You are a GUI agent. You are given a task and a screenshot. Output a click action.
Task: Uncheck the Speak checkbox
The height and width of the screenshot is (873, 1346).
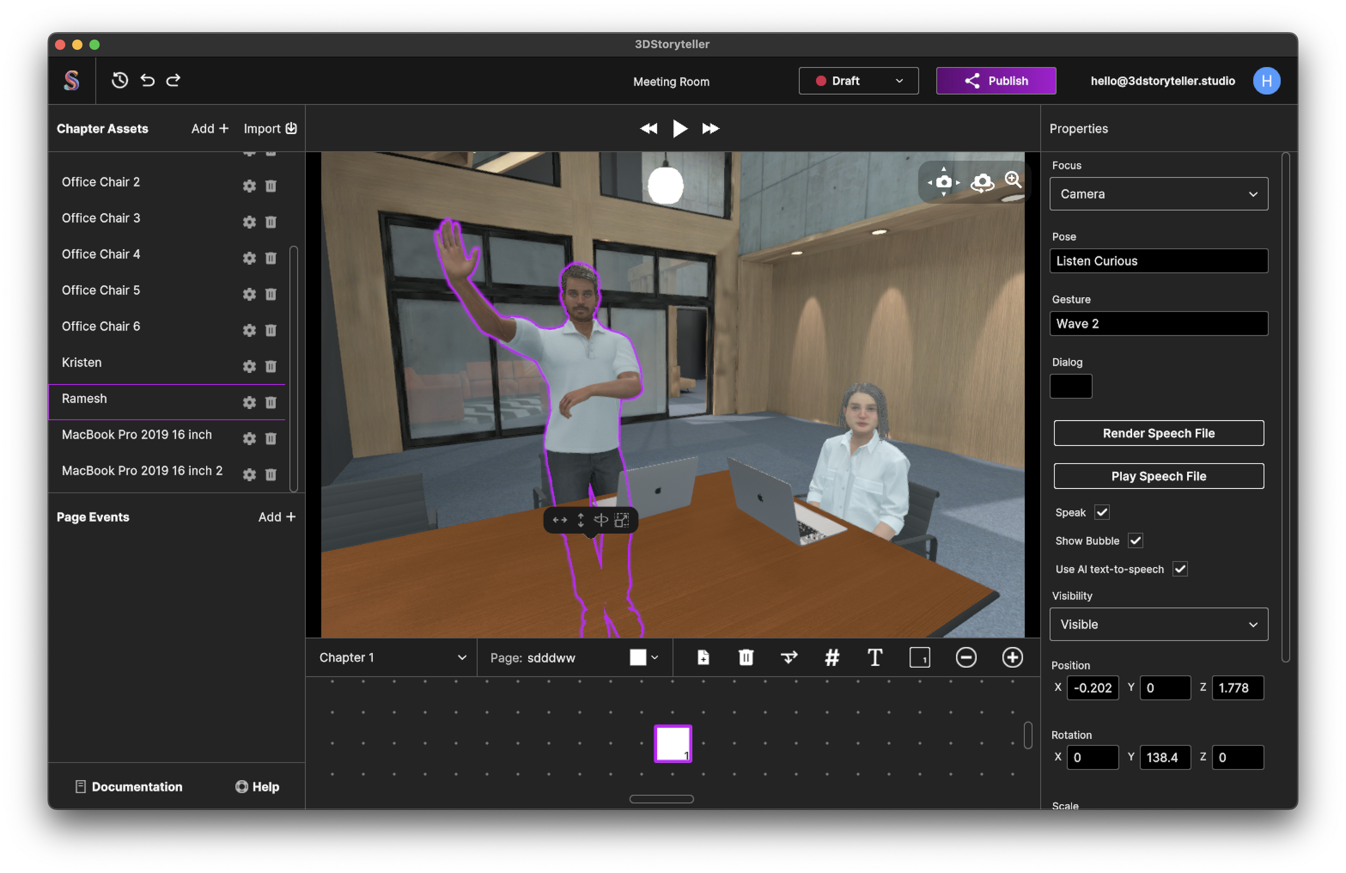click(x=1102, y=512)
